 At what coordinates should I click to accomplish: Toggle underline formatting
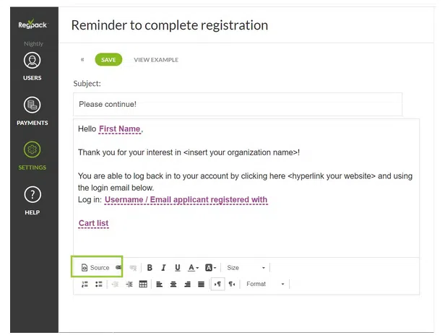[x=177, y=268]
